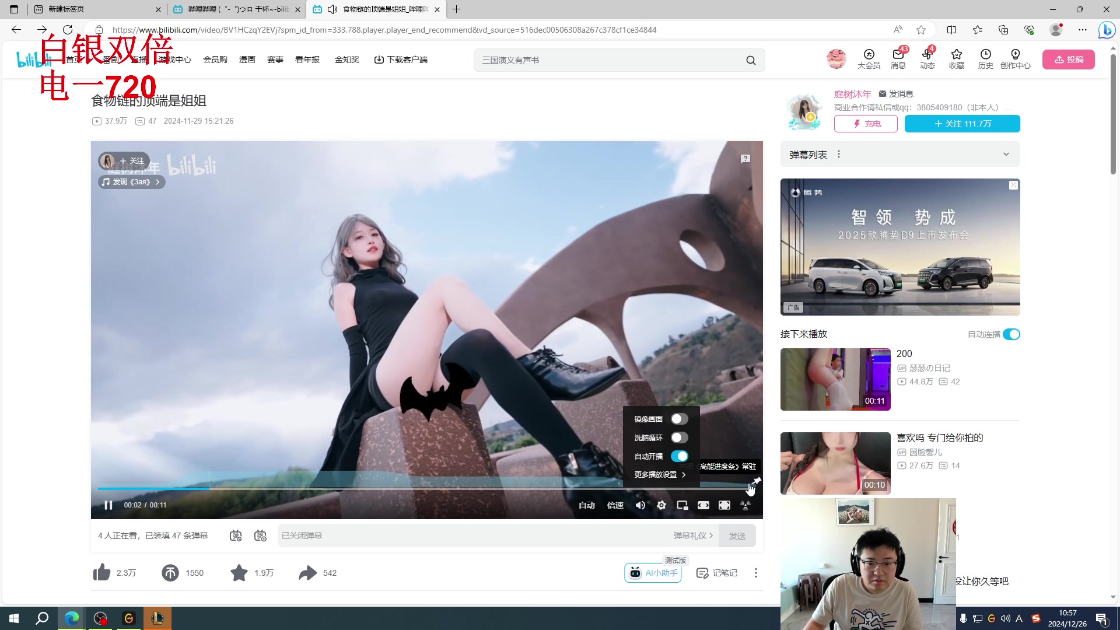Click the charge uploader button

tap(866, 124)
